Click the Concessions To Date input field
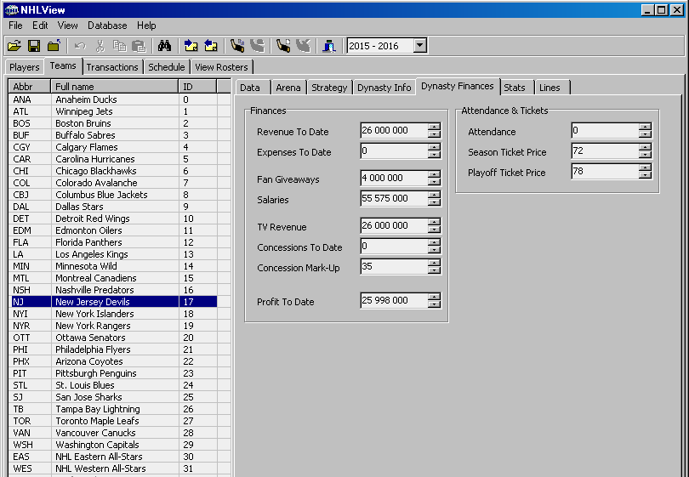 pyautogui.click(x=394, y=246)
